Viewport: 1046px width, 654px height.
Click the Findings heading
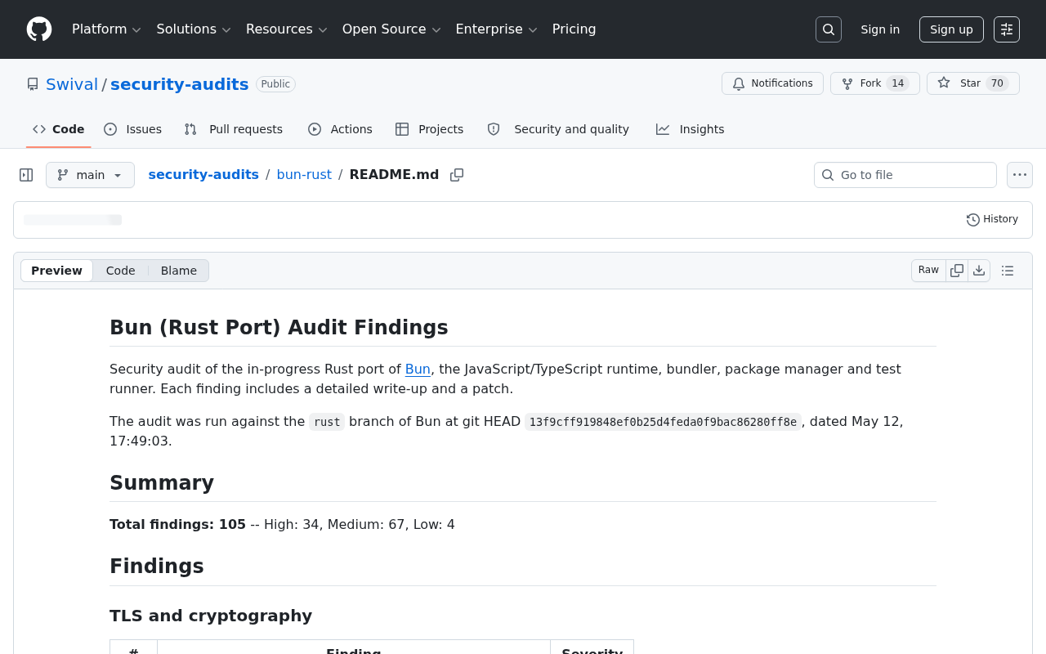(x=157, y=567)
